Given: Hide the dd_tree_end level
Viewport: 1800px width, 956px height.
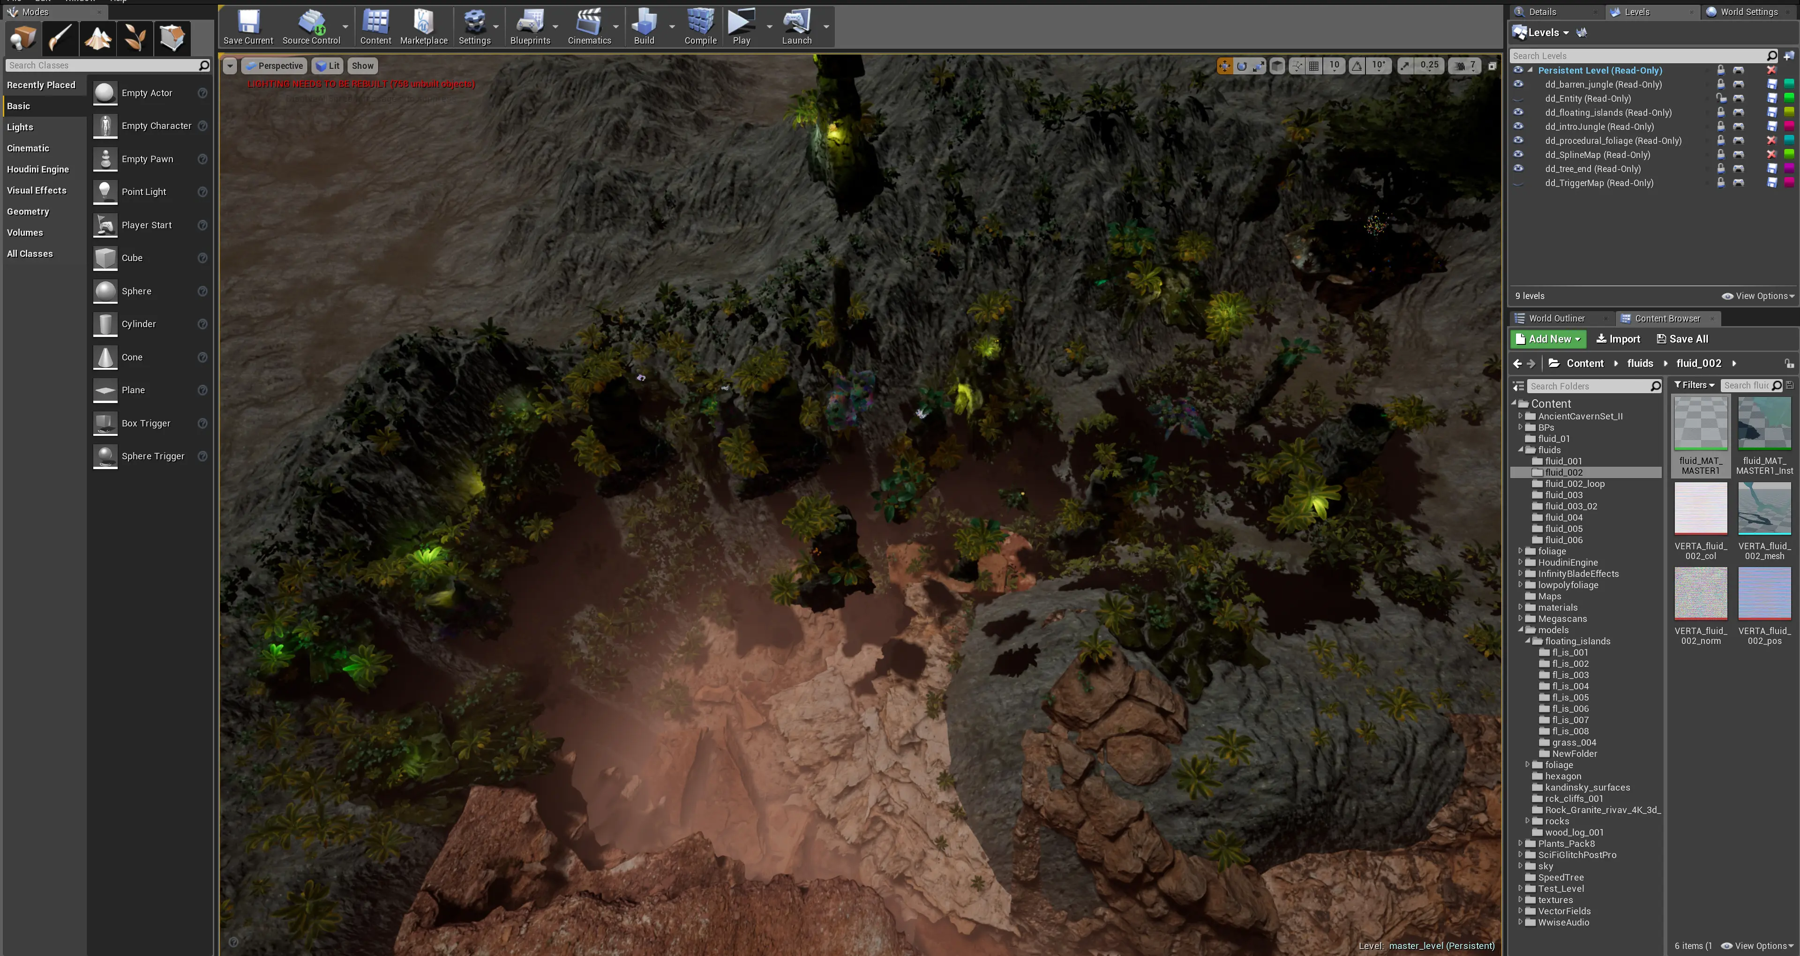Looking at the screenshot, I should click(1518, 168).
